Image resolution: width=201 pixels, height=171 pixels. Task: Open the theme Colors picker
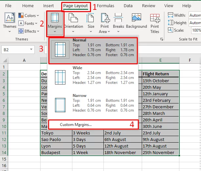(28, 16)
